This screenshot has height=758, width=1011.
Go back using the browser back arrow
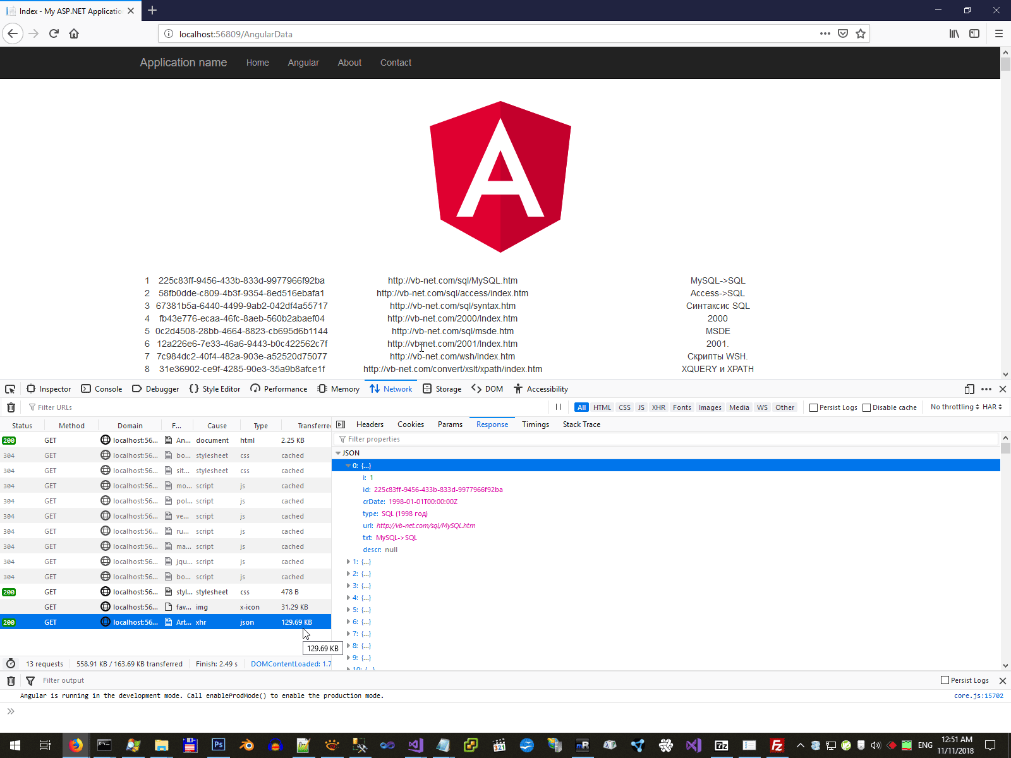coord(13,33)
